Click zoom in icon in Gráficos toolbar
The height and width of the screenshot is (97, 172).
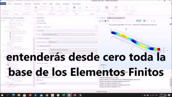tap(113, 21)
